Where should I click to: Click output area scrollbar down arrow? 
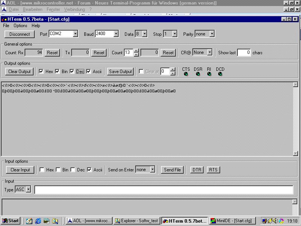[296, 153]
